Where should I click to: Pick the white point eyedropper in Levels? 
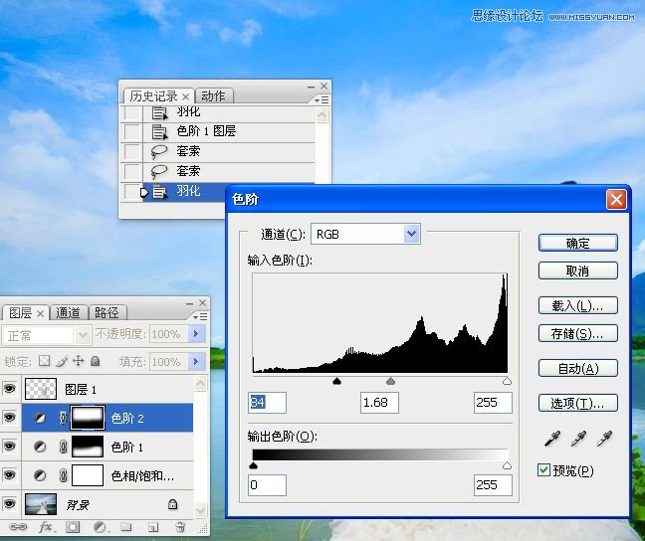(604, 439)
